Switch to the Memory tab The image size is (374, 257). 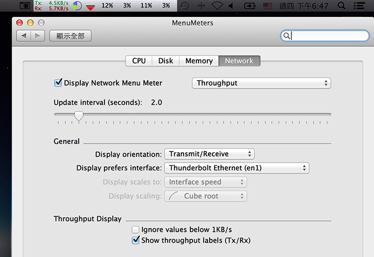pyautogui.click(x=199, y=61)
